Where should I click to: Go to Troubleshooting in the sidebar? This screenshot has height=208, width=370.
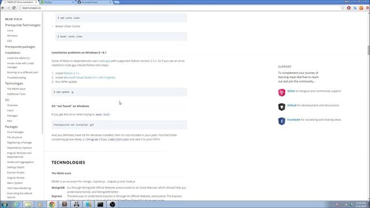pyautogui.click(x=17, y=78)
